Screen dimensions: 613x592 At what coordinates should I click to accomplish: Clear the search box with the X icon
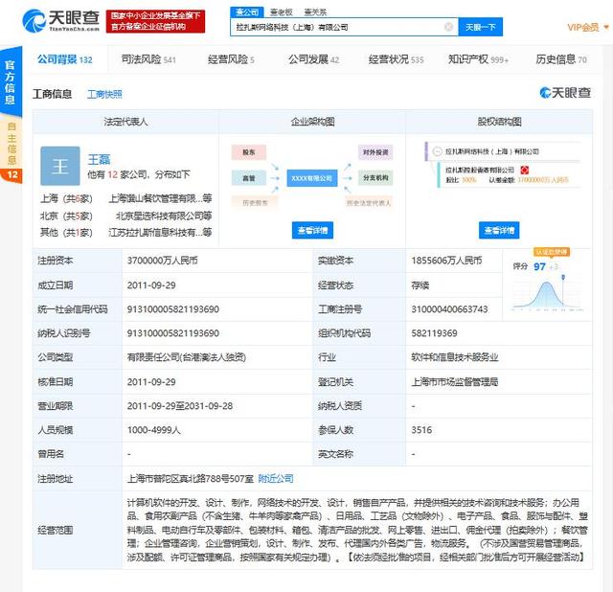(448, 27)
